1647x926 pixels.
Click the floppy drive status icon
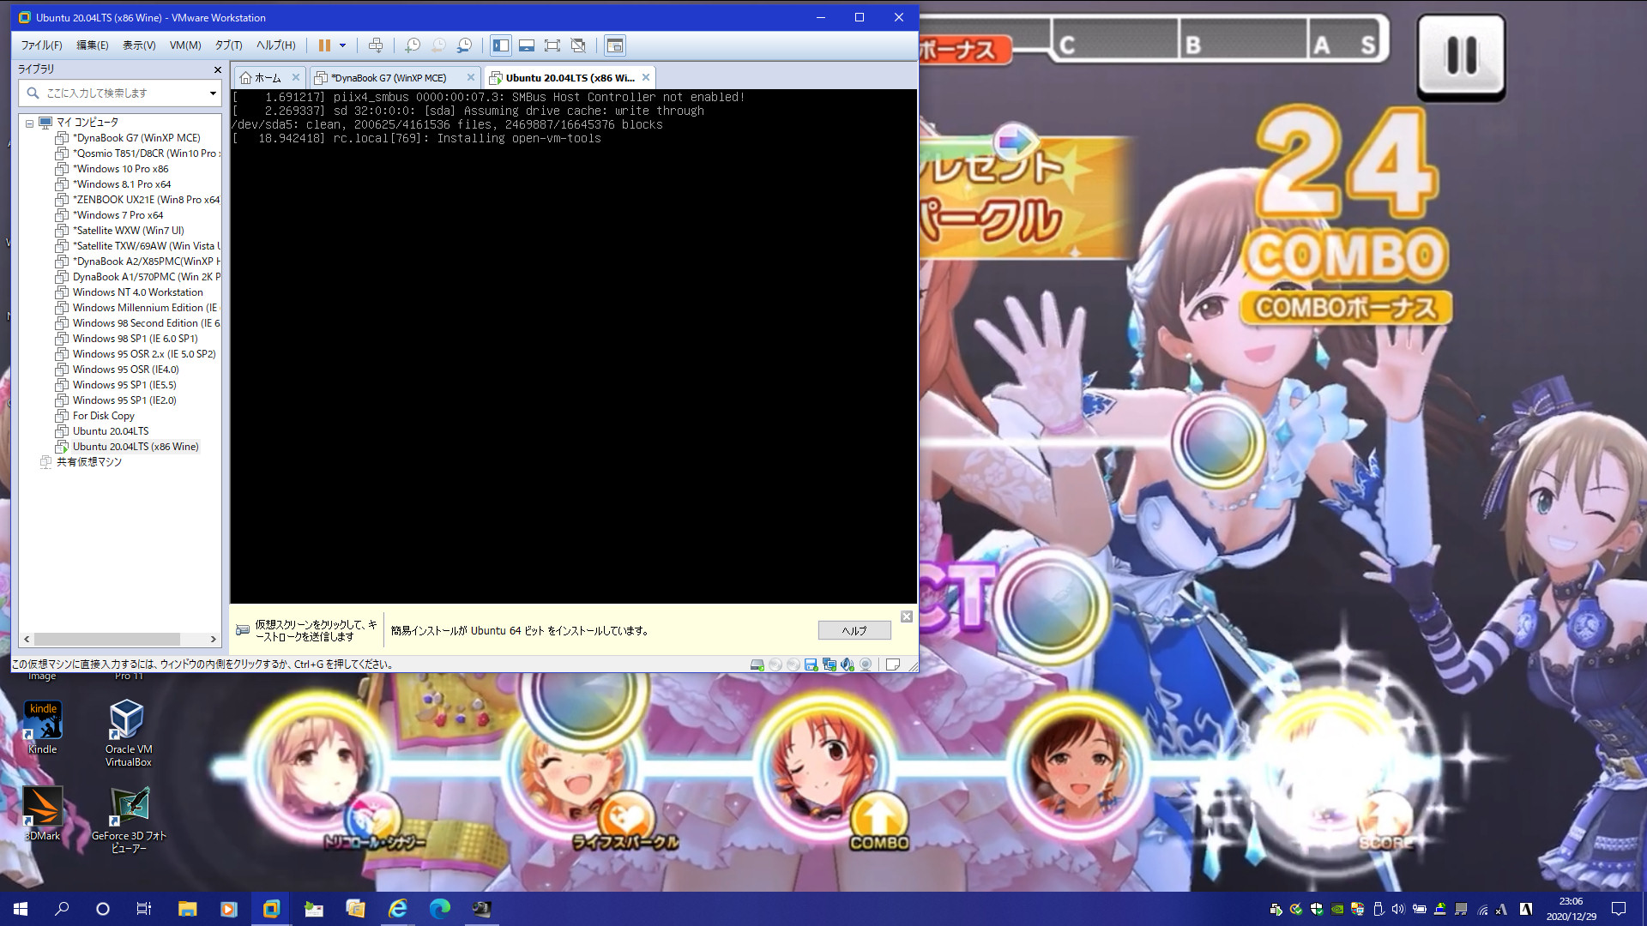click(x=811, y=664)
